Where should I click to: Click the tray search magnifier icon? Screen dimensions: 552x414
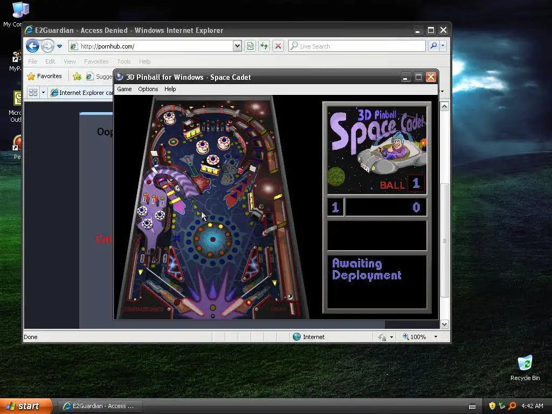512,406
